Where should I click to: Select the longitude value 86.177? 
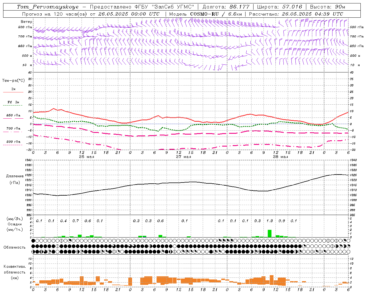pos(239,7)
